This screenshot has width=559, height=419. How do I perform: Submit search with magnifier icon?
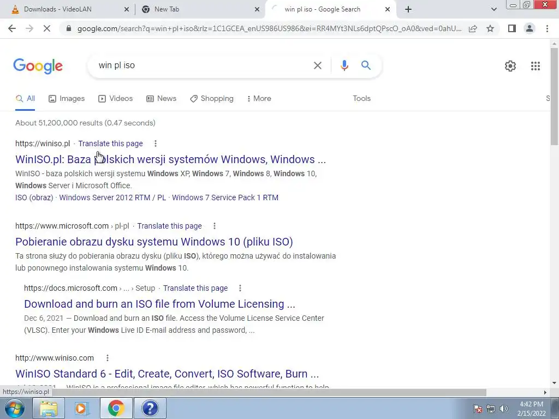click(x=366, y=65)
